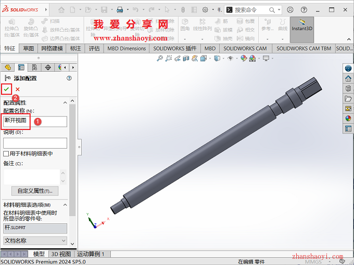
Task: Cancel adding configuration with the red X
Action: [18, 89]
